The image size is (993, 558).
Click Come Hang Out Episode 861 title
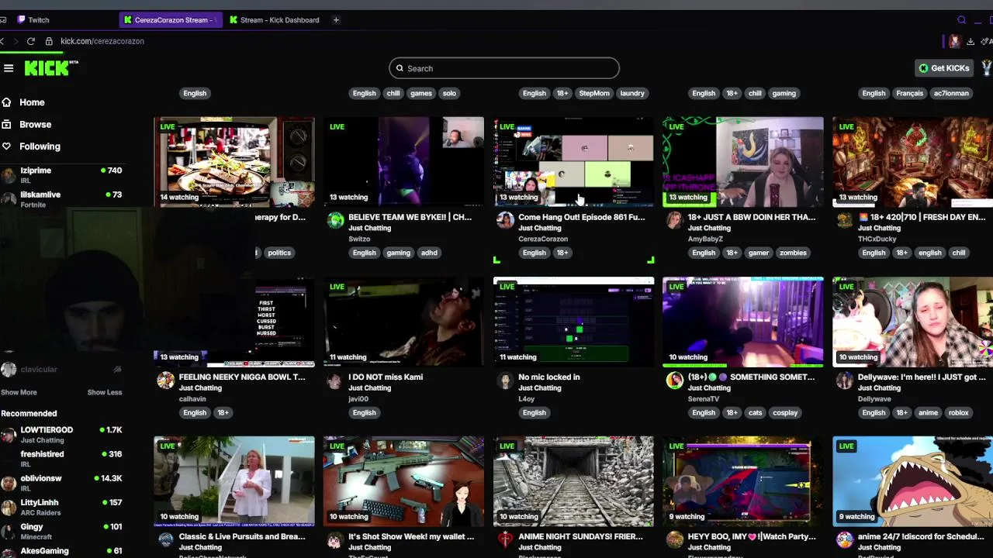coord(582,217)
